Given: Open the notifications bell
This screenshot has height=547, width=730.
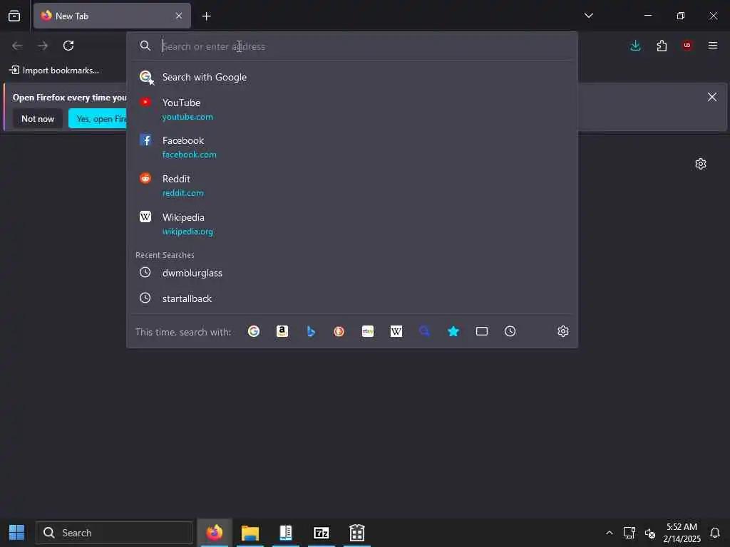Looking at the screenshot, I should click(x=715, y=533).
